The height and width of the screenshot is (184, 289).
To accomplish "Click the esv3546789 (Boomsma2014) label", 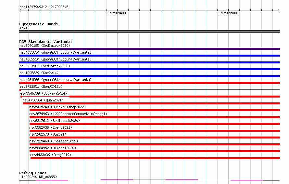I will pyautogui.click(x=44, y=93).
